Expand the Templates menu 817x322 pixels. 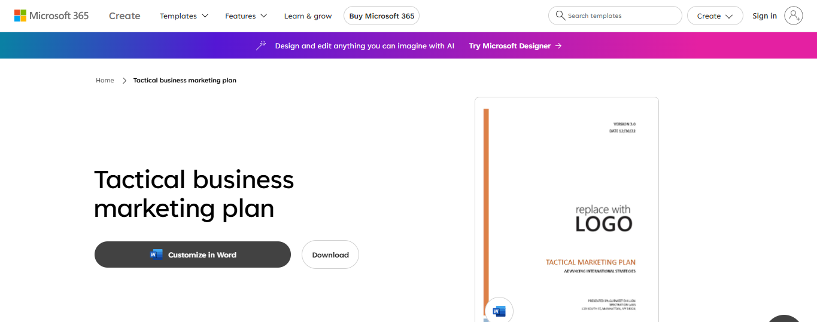pos(184,16)
